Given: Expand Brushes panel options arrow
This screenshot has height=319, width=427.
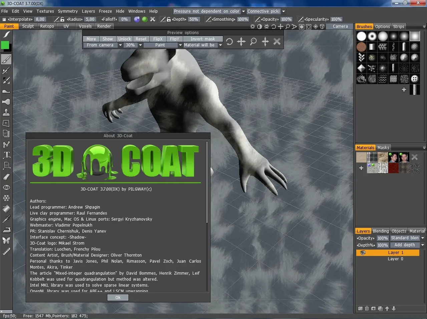Looking at the screenshot, I should click(x=424, y=27).
